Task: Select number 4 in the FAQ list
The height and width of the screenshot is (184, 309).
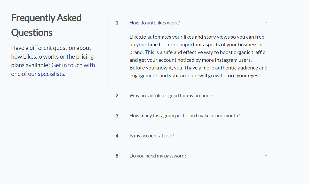Action: coord(117,136)
